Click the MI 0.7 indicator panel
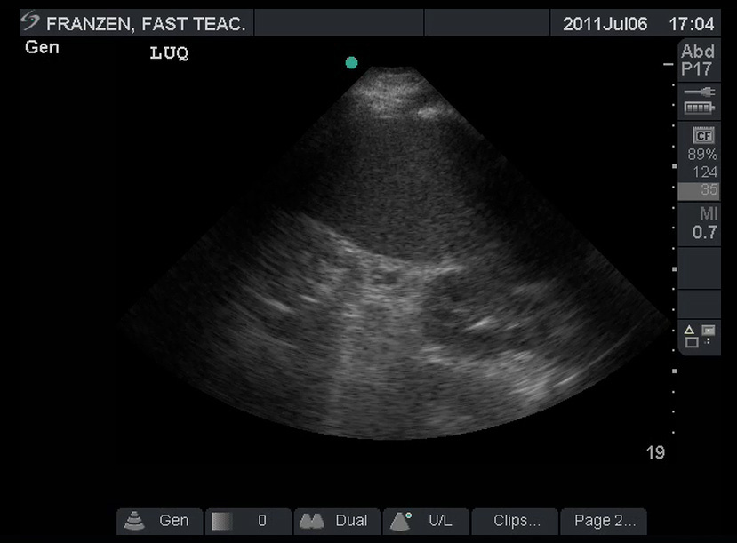The height and width of the screenshot is (543, 737). coord(699,223)
